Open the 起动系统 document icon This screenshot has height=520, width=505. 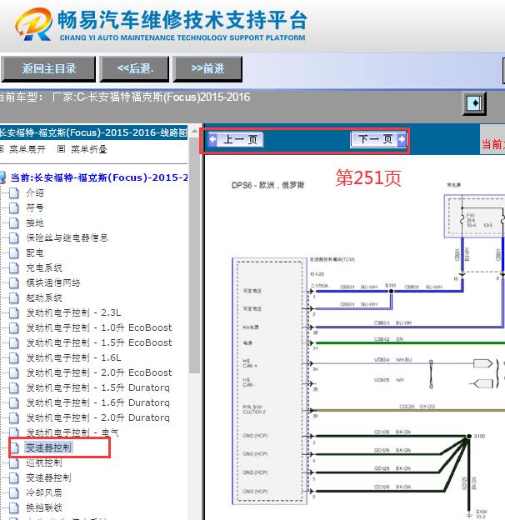pyautogui.click(x=14, y=297)
